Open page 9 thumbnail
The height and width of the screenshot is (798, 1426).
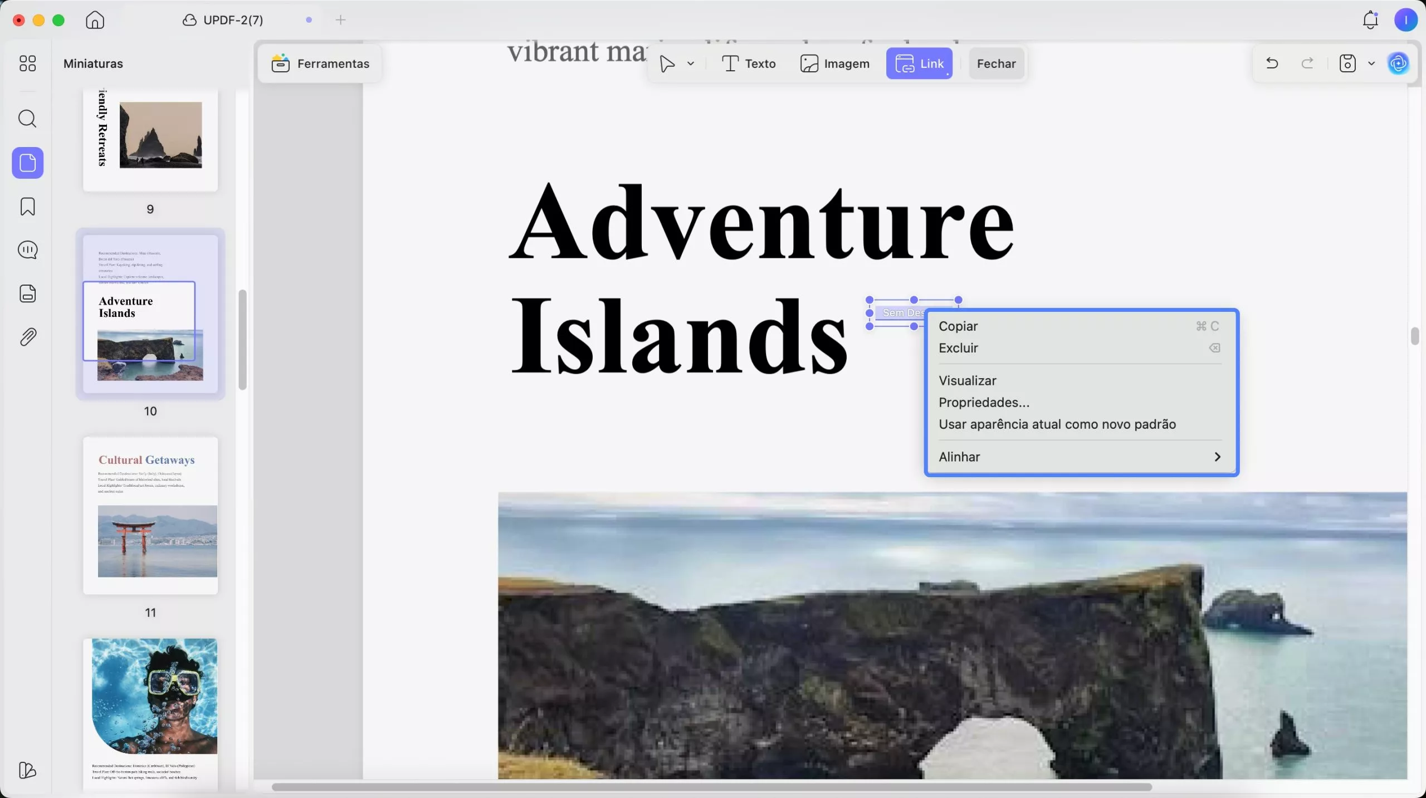150,140
